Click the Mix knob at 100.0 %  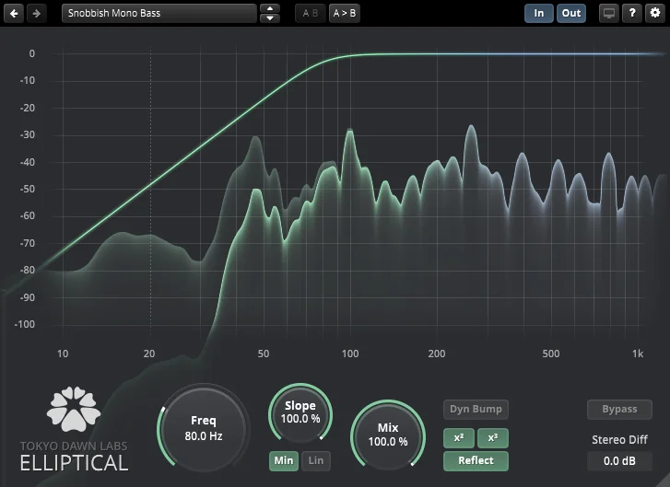(388, 435)
